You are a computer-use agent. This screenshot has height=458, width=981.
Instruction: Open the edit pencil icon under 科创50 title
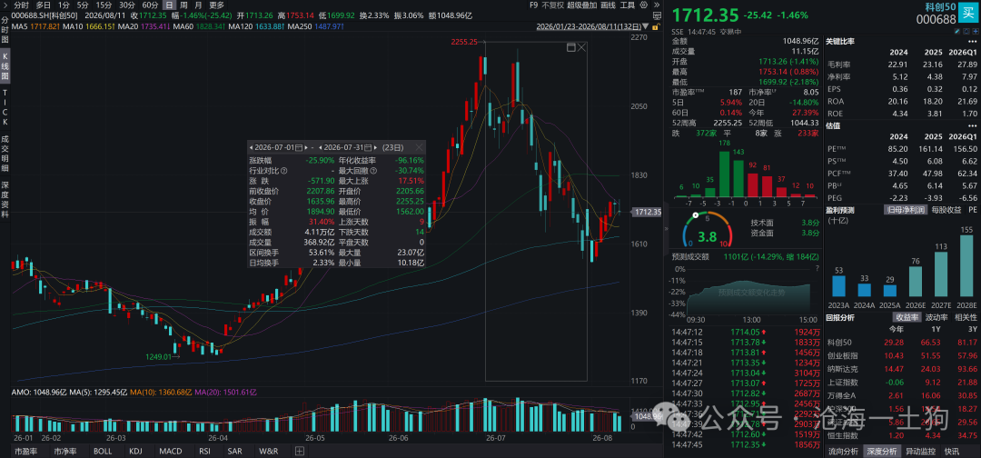point(956,31)
